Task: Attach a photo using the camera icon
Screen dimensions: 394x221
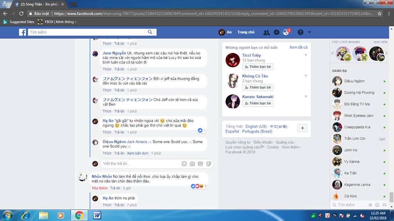Action: [x=192, y=164]
